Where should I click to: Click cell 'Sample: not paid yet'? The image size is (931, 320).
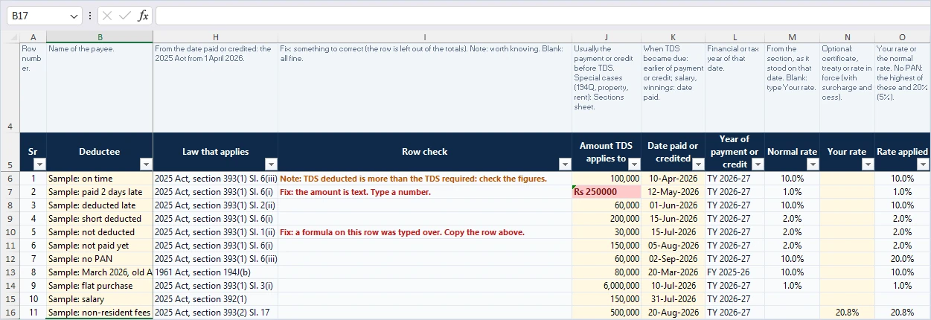tap(100, 246)
